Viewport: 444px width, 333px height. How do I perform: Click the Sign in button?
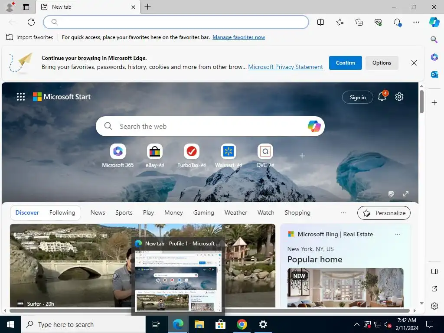pyautogui.click(x=358, y=98)
